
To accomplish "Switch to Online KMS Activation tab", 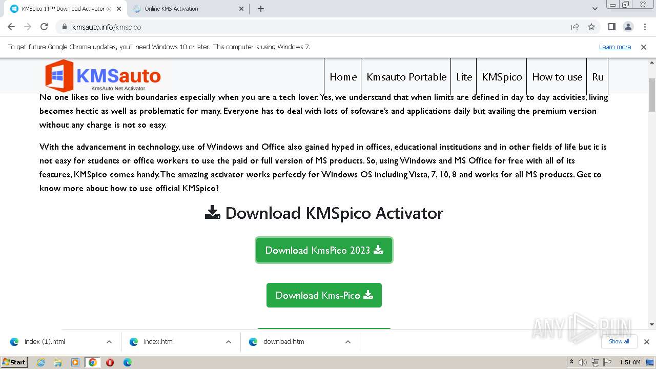I will [x=189, y=9].
